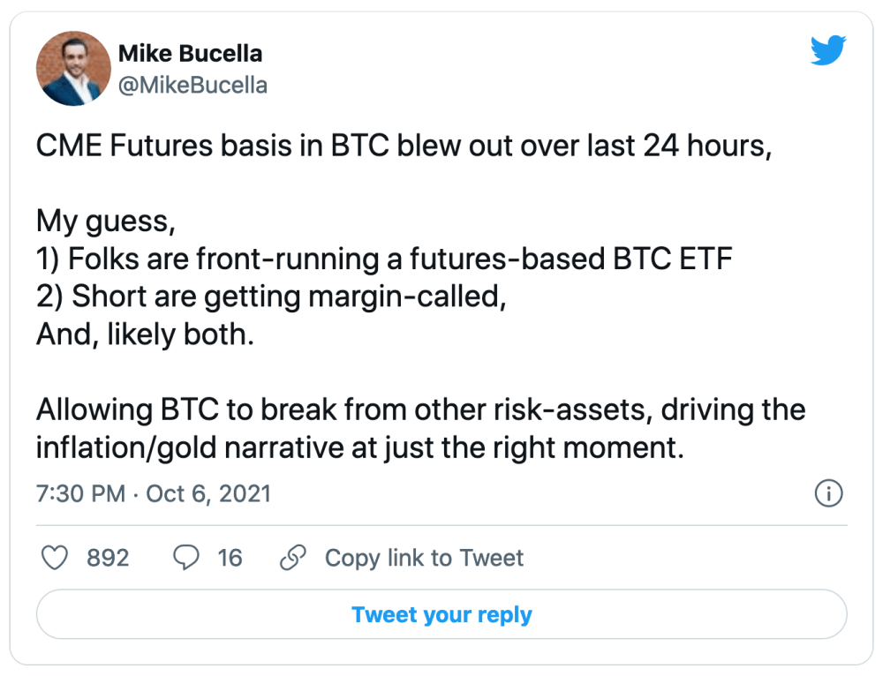The image size is (883, 676).
Task: Like the tweet with the heart icon
Action: pyautogui.click(x=55, y=557)
